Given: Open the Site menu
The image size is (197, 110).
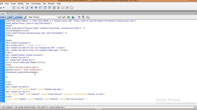Looking at the screenshot, I should click(x=44, y=4).
